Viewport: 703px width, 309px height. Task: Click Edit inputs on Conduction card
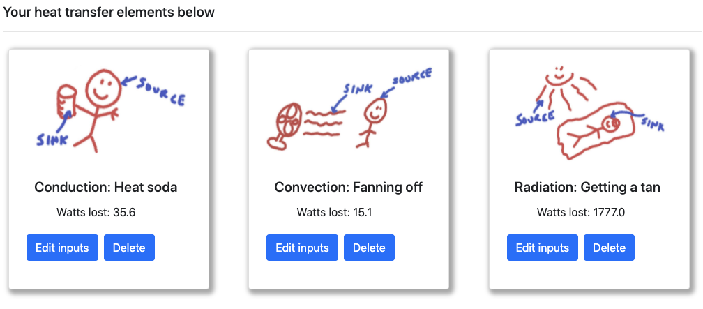coord(62,248)
